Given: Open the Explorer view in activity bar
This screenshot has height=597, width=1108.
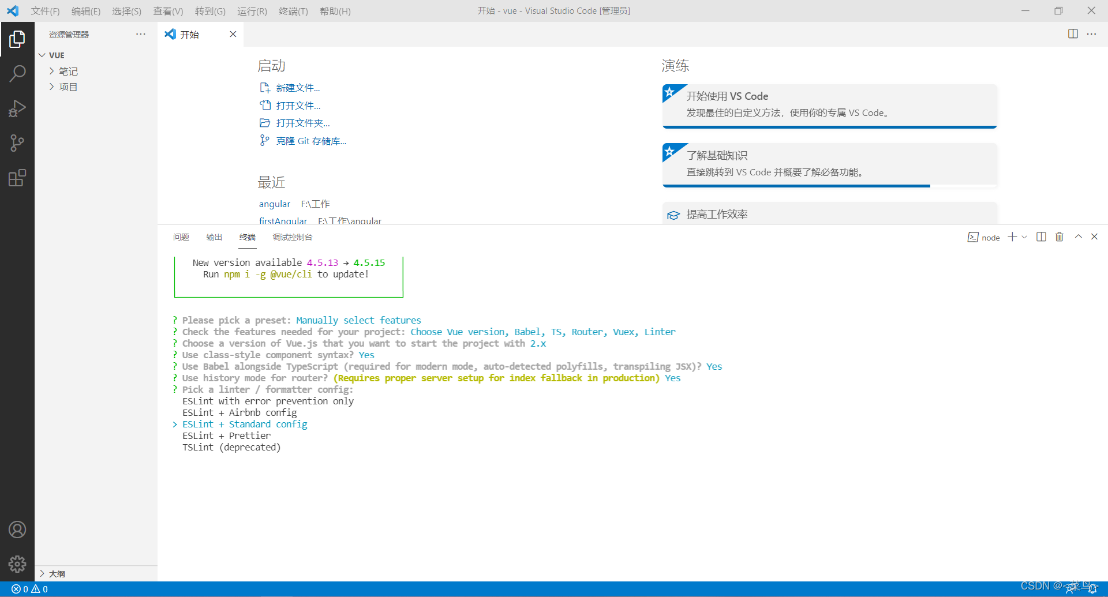Looking at the screenshot, I should [17, 39].
